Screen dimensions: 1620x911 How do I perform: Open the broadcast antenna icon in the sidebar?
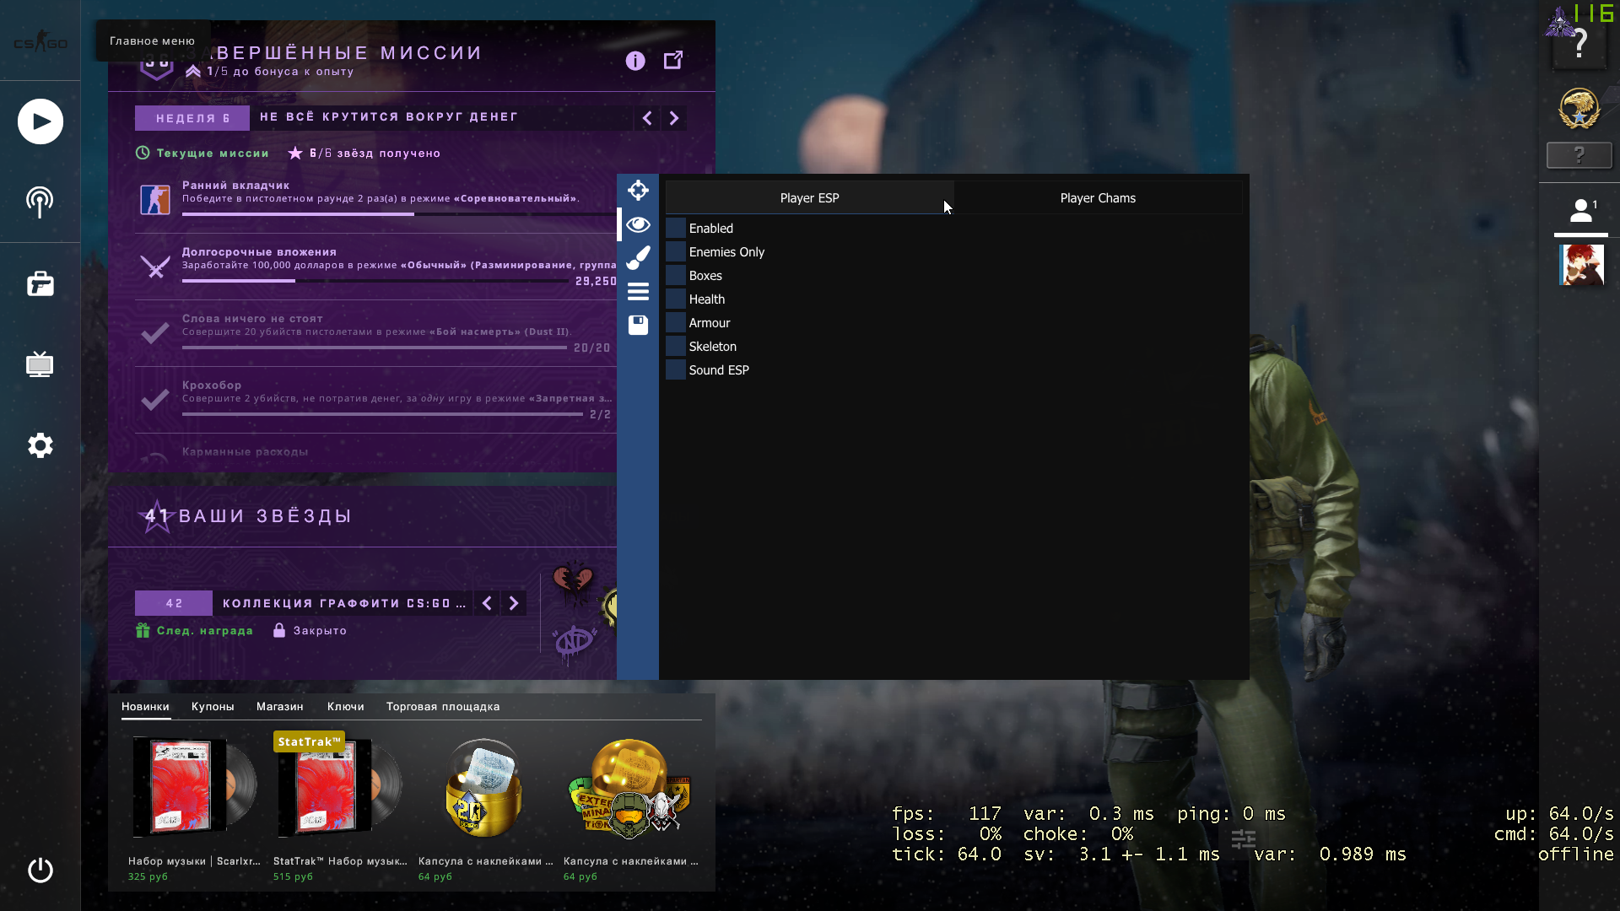pos(40,202)
